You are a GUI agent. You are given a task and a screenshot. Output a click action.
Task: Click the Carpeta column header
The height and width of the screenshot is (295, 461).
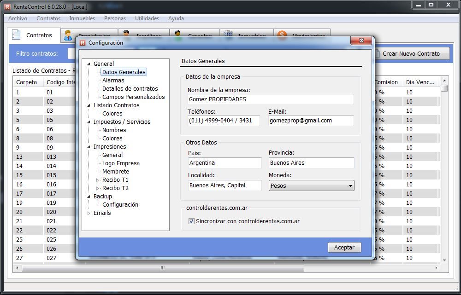tap(28, 82)
